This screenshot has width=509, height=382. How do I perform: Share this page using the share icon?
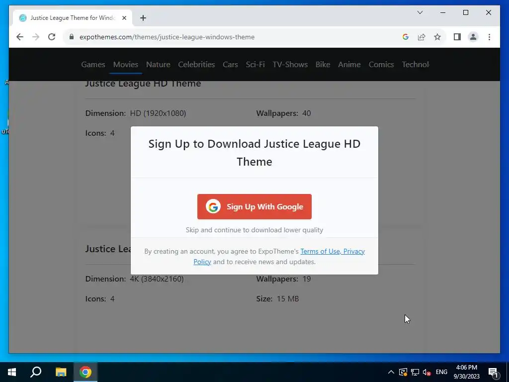[x=422, y=37]
